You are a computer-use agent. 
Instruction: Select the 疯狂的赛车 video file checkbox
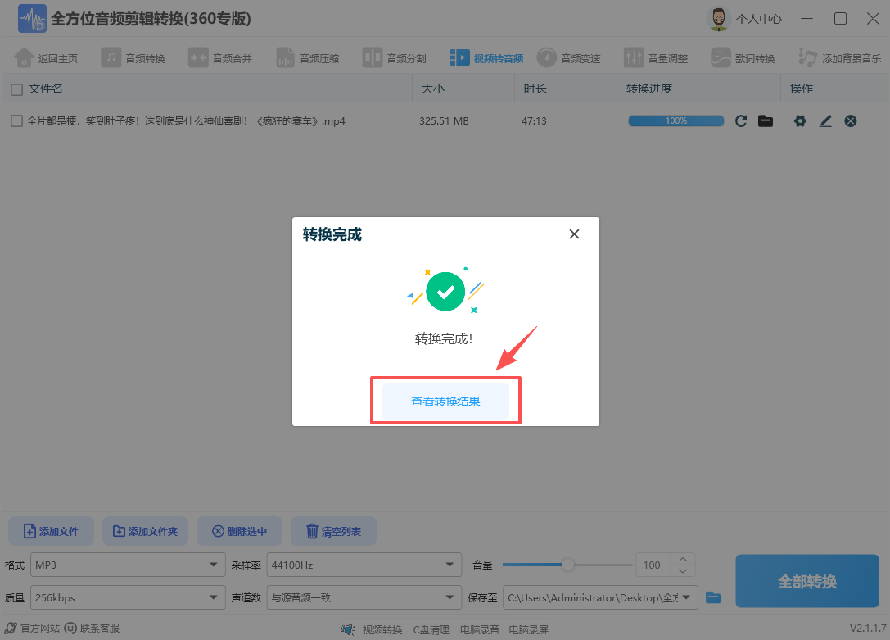coord(15,120)
